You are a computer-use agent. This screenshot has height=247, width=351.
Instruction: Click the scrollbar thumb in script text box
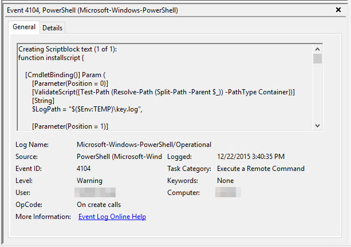coord(317,58)
